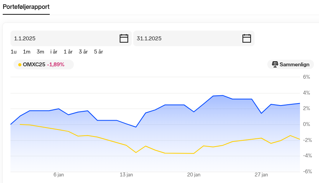Select the 3 år time range
The height and width of the screenshot is (183, 319).
(83, 52)
